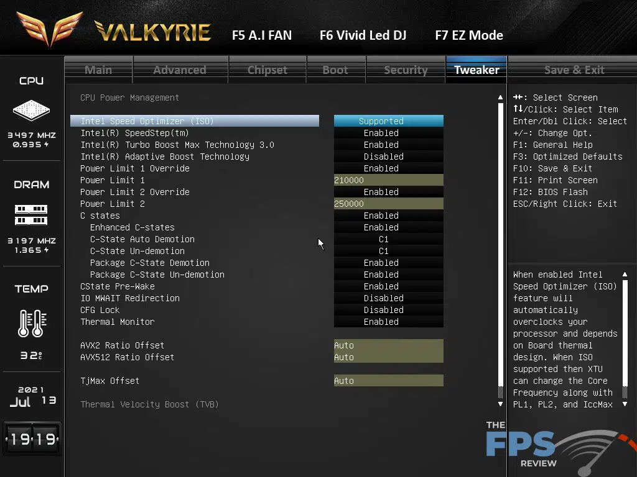Viewport: 637px width, 477px height.
Task: Select CFG Lock label
Action: (x=100, y=309)
